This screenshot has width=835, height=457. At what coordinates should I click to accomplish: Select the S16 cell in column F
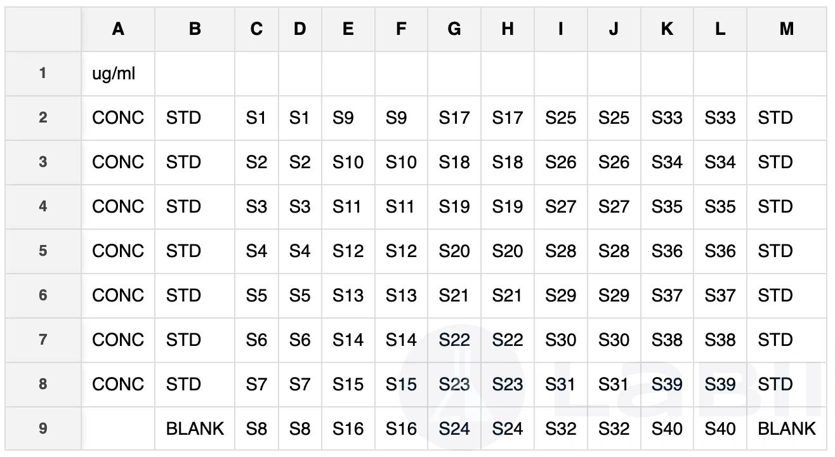pos(401,428)
